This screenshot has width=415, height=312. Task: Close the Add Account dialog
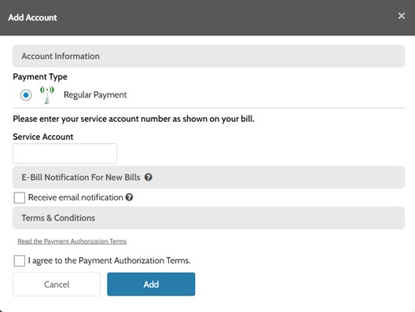click(401, 16)
